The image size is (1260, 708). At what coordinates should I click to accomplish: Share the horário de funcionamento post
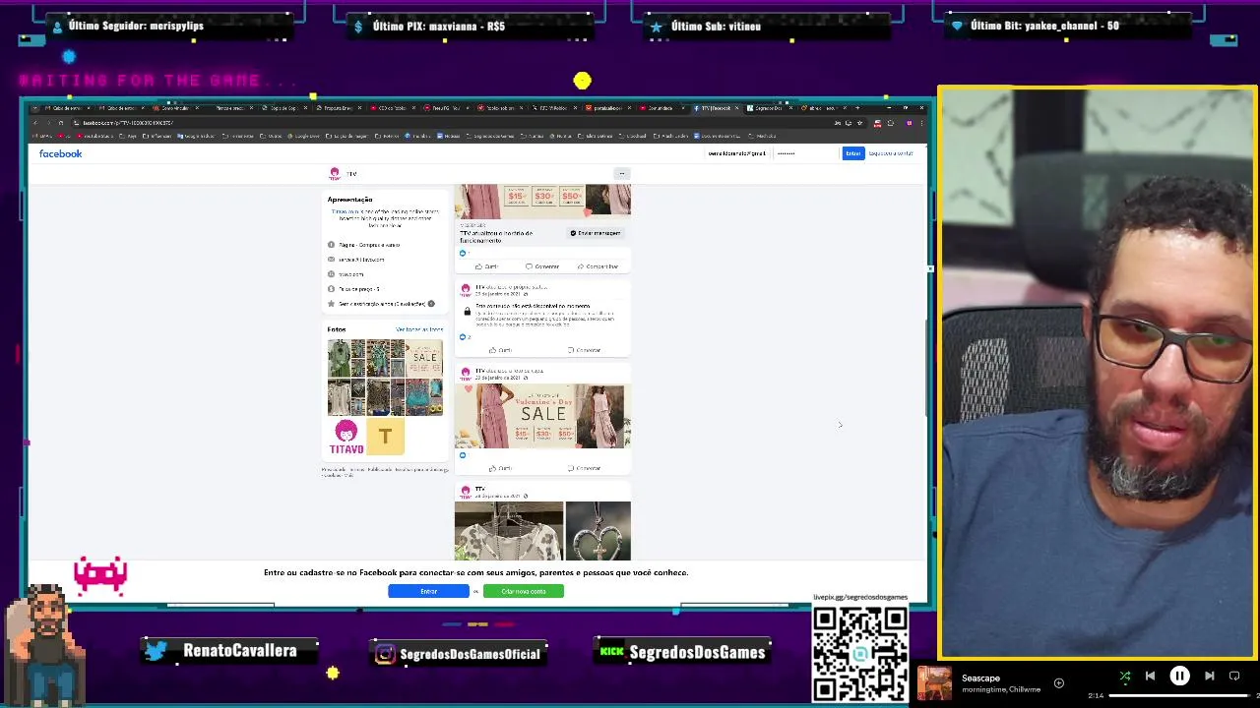[598, 266]
